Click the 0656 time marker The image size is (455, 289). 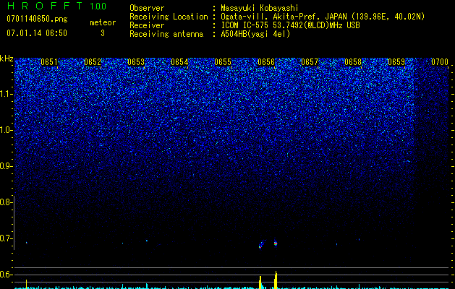(x=266, y=62)
